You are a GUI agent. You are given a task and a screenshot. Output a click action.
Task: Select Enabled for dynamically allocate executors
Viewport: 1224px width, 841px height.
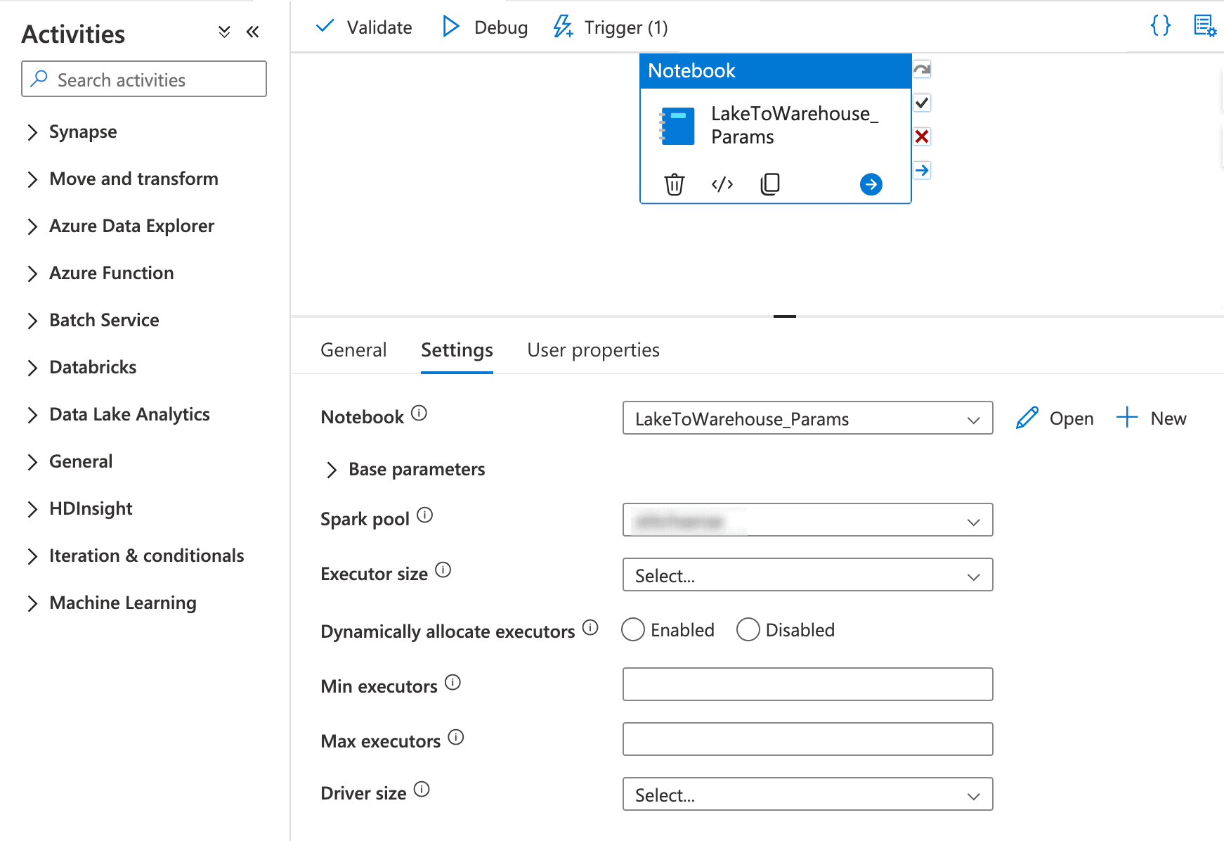(633, 630)
